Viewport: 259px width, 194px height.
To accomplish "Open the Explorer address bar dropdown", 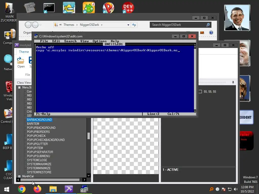I will point(128,25).
